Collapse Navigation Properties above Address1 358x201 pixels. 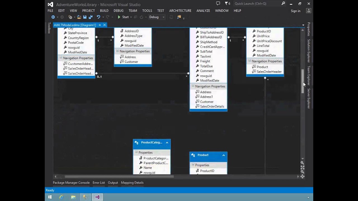click(x=193, y=86)
